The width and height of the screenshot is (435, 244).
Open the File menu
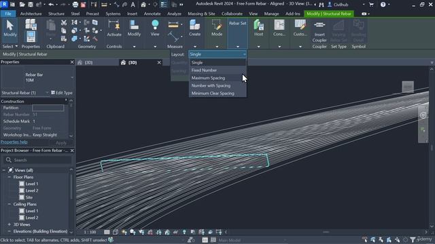[x=8, y=14]
